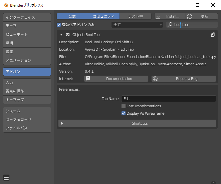This screenshot has width=221, height=184.
Task: Toggle 公式 official addons filter
Action: pyautogui.click(x=72, y=16)
